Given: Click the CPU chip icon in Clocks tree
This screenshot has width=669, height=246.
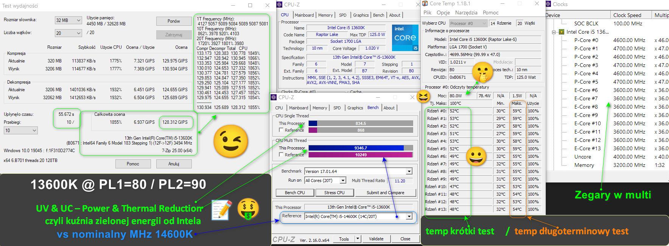Looking at the screenshot, I should coord(562,32).
